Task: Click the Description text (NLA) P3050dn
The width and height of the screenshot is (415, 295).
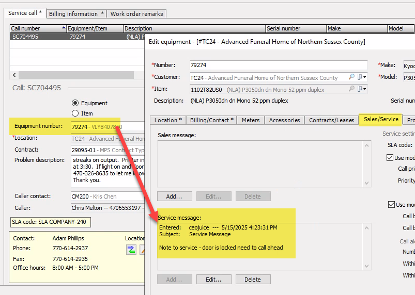Action: pos(239,101)
